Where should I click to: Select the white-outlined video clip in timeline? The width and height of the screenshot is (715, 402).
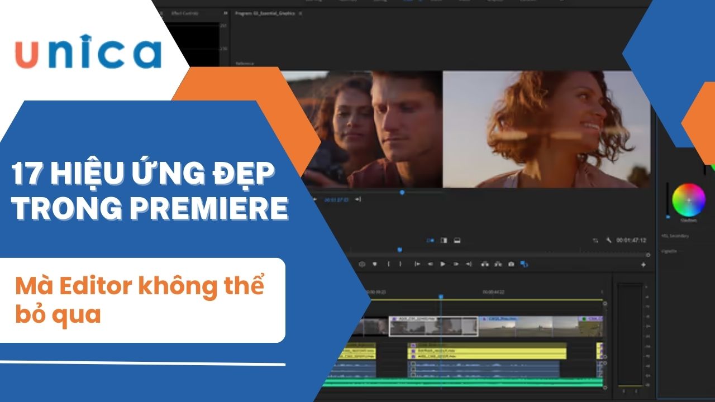click(x=433, y=327)
